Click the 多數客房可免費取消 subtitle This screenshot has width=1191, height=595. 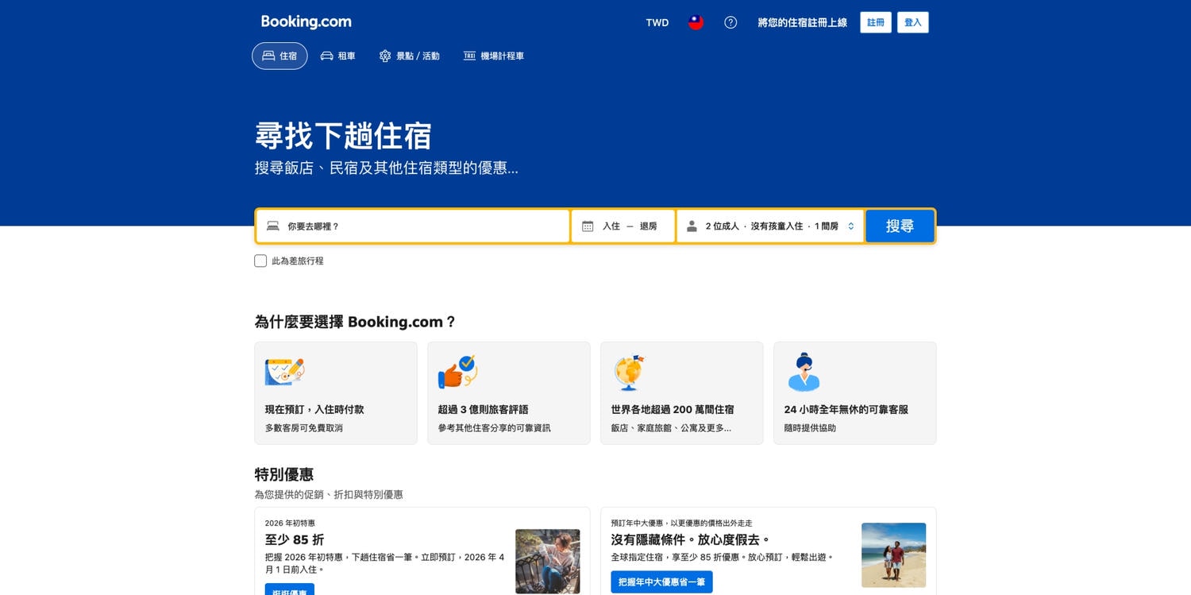click(x=304, y=428)
